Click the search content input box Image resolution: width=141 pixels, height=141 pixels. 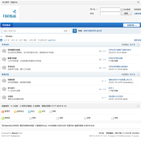(33, 31)
